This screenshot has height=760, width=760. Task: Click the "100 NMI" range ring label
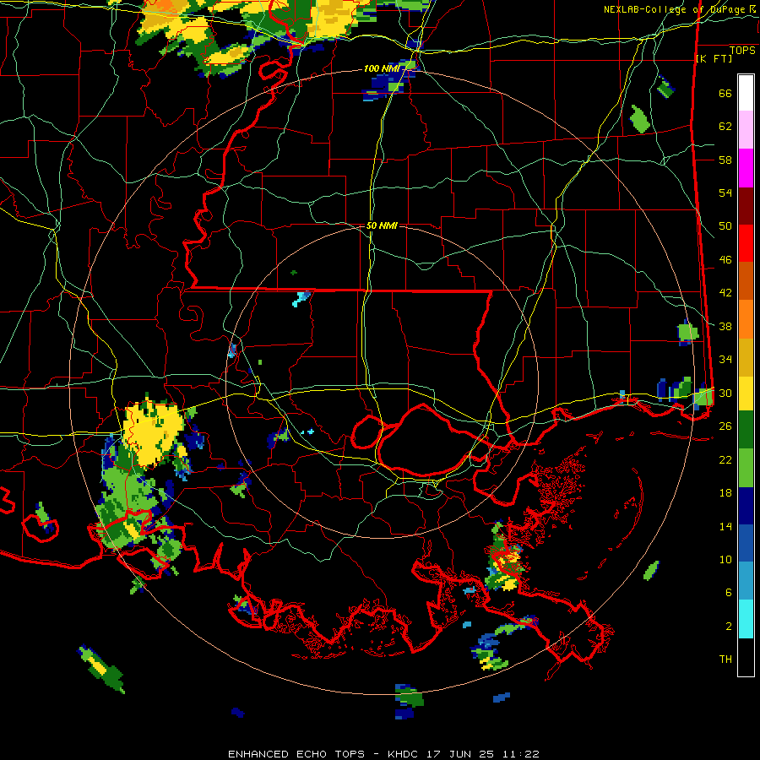tap(381, 69)
